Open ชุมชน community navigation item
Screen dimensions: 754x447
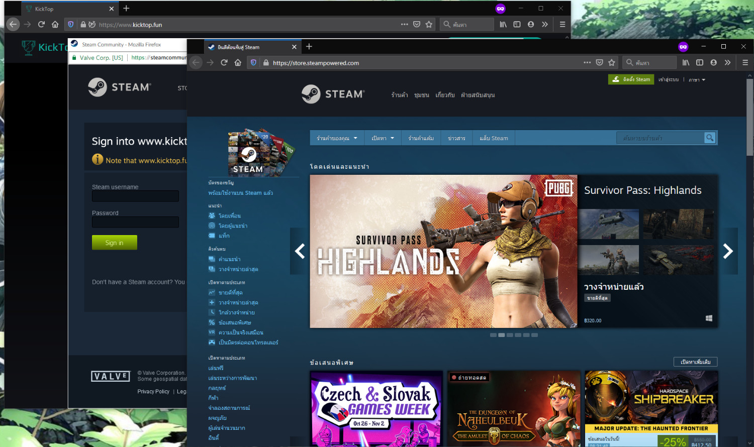(x=422, y=95)
